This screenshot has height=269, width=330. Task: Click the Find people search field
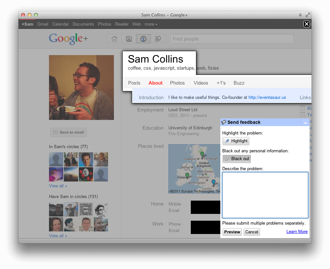click(232, 39)
